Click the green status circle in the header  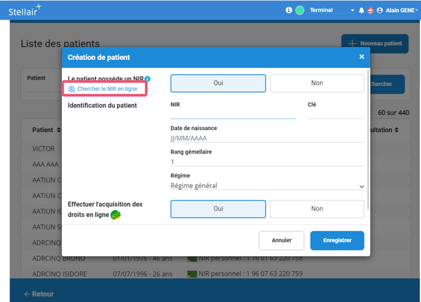300,10
